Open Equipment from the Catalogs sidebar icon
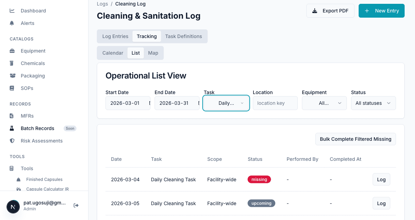Screen dimensions: 415x220 click(x=12, y=51)
